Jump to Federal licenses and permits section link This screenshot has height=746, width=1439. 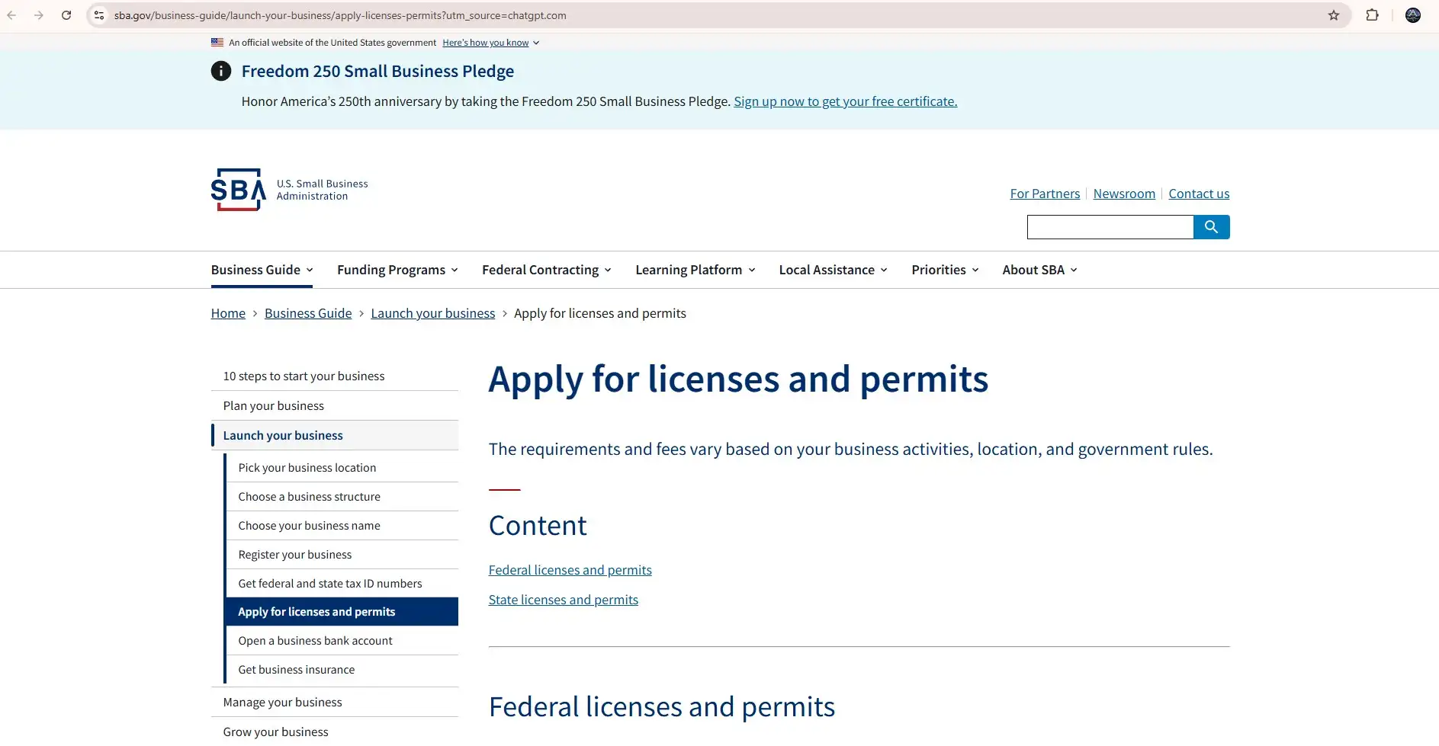click(570, 570)
